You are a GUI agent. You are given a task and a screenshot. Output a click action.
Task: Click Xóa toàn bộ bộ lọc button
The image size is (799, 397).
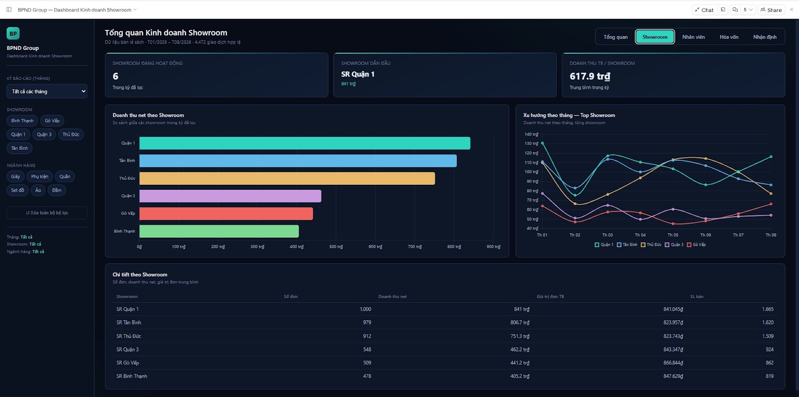47,213
